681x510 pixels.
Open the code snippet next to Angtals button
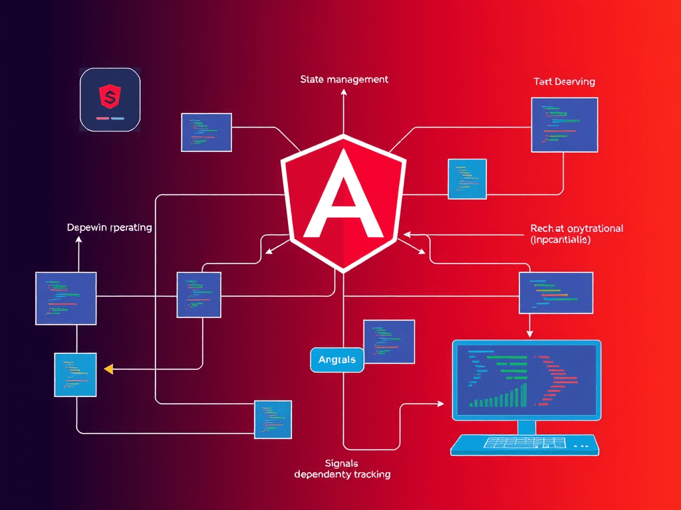pyautogui.click(x=388, y=343)
